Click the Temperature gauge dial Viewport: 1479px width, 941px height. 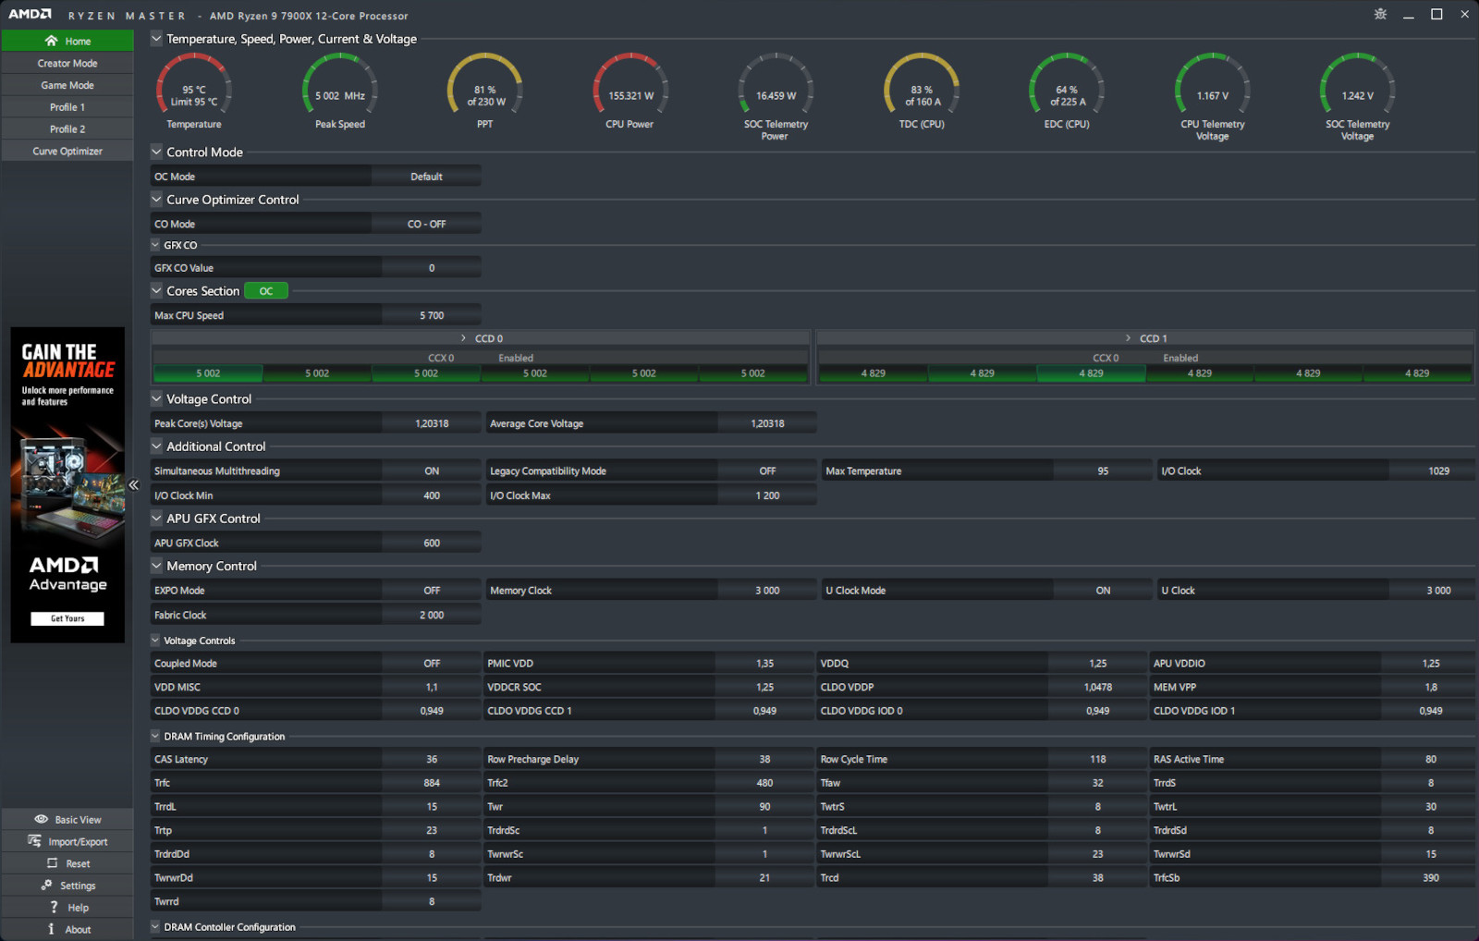point(194,89)
